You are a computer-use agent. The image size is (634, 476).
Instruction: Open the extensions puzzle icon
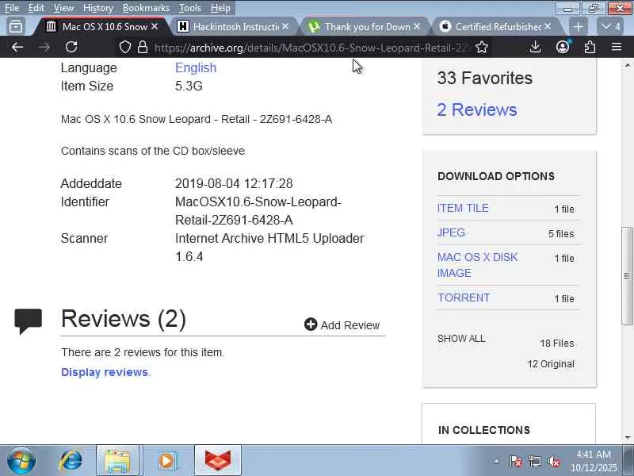point(590,48)
